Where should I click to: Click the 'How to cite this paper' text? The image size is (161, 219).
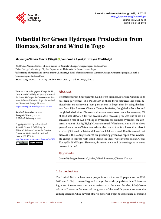[28, 92]
